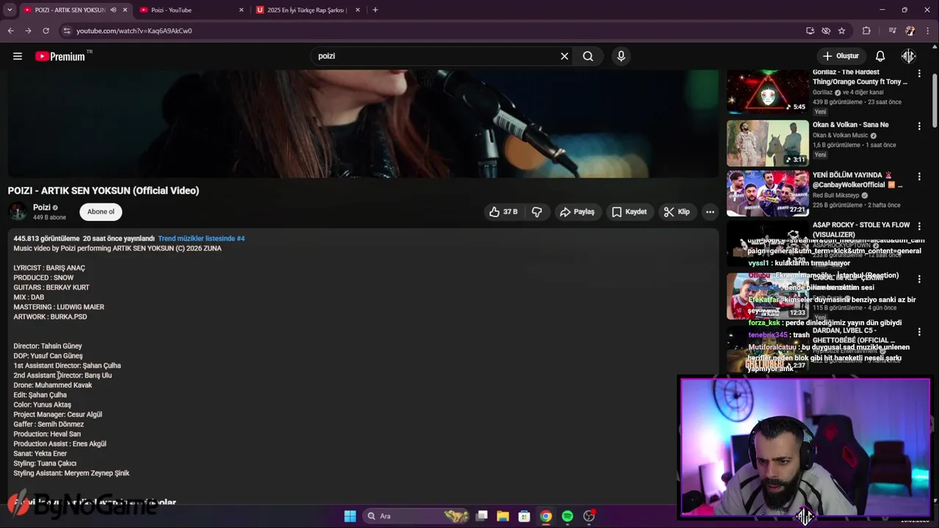Open the YouTube notifications bell

880,56
